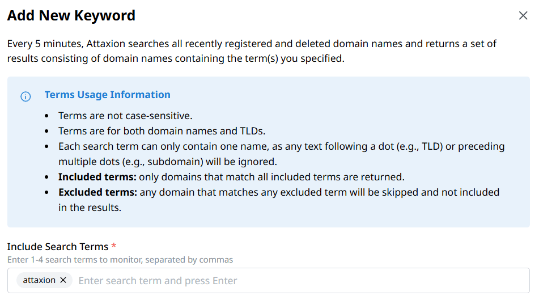
Task: Click the info circle icon
Action: (x=26, y=96)
